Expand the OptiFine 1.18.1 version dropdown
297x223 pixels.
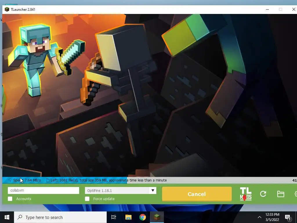(x=153, y=190)
